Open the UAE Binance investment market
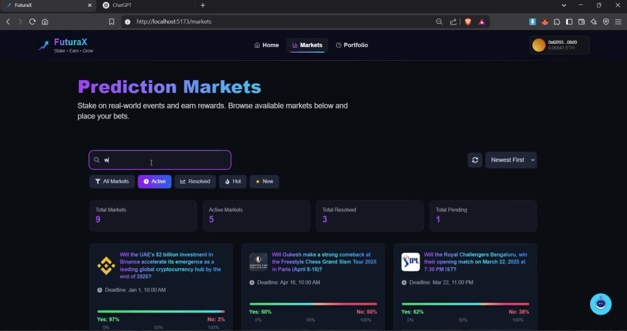Screen dimensions: 627x331 point(171,265)
